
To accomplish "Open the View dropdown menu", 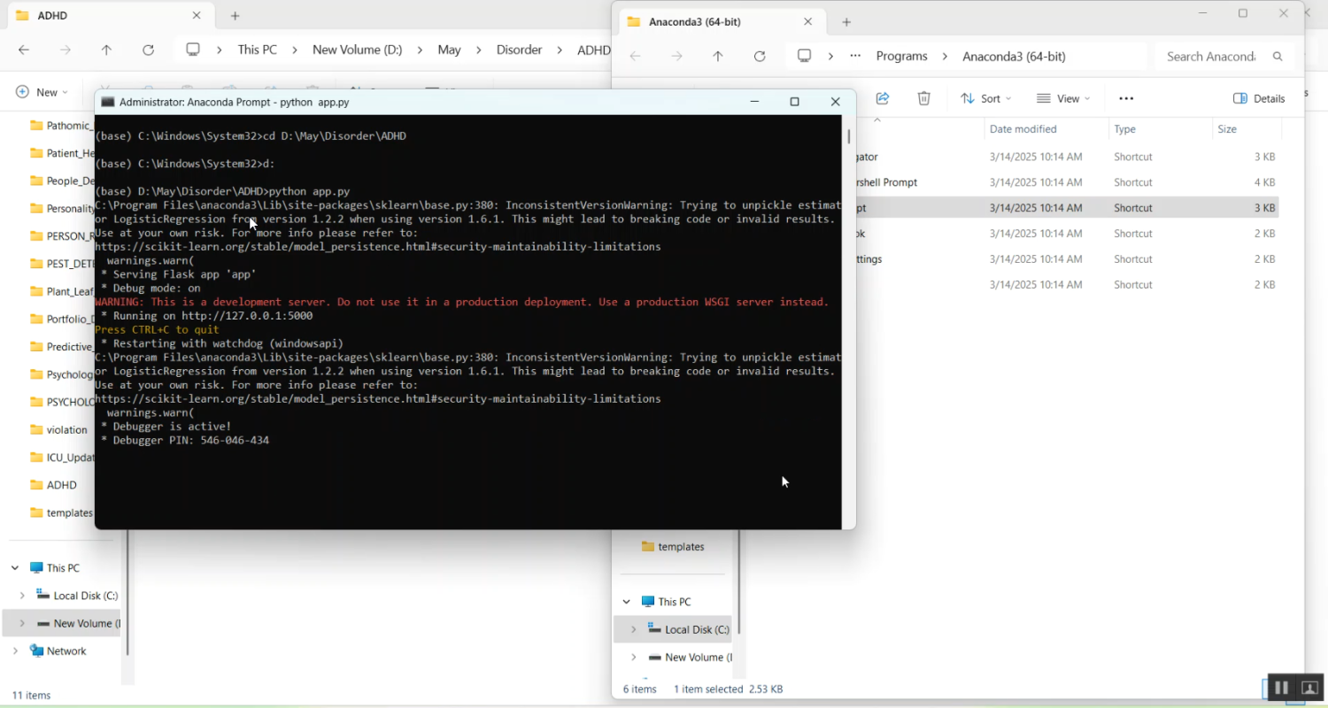I will (1063, 98).
